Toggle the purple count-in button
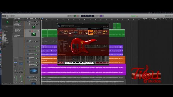The image size is (173, 97). coord(101,16)
